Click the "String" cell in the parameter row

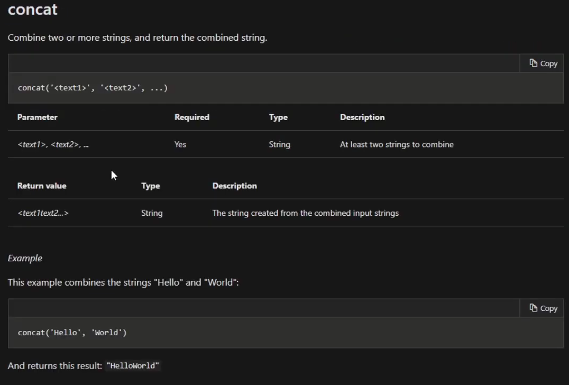[279, 144]
